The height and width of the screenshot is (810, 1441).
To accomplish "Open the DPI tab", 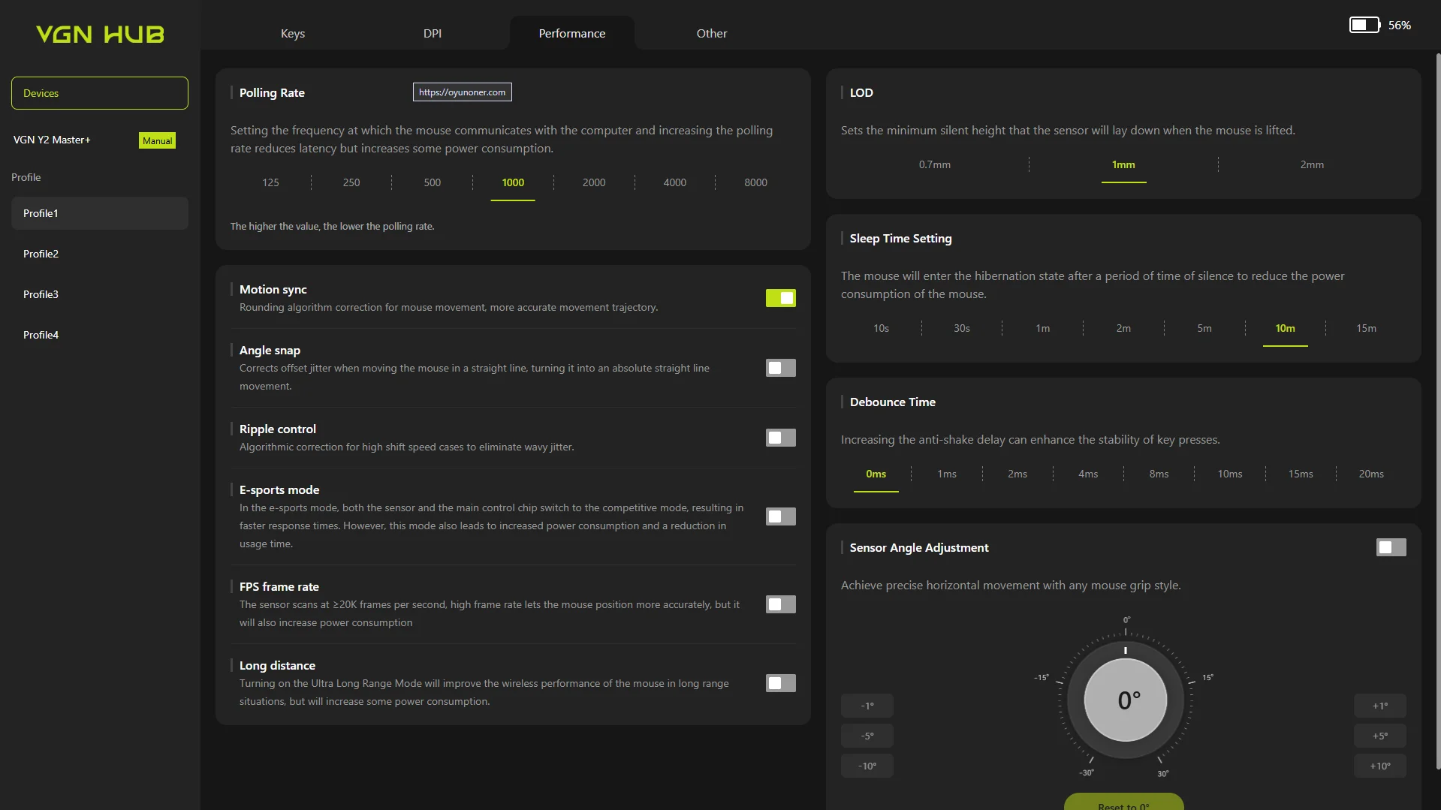I will tap(433, 33).
